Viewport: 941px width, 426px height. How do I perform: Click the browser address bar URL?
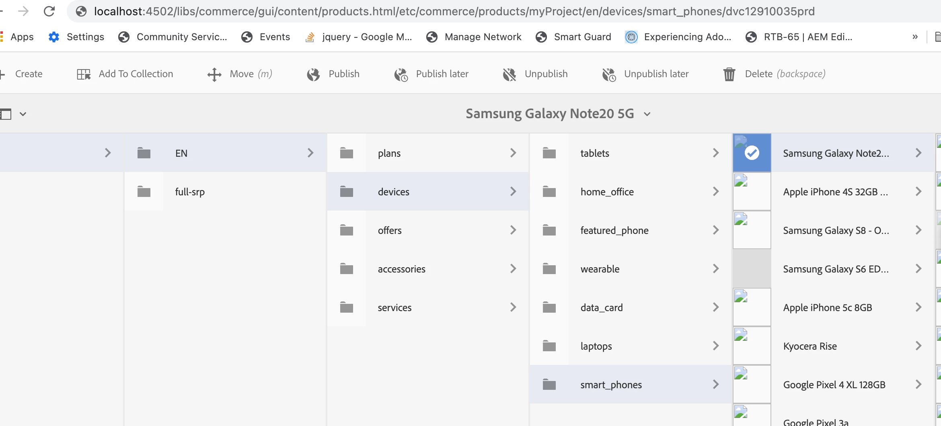[x=454, y=11]
